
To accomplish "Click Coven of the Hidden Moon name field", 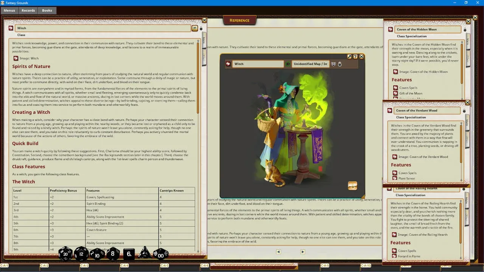I will [428, 29].
